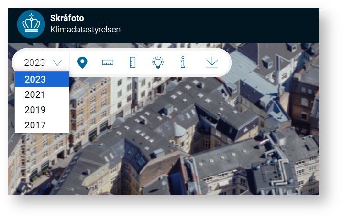Viewport: 342px width, 218px height.
Task: Choose the highlighted 2023 option in the list
Action: [42, 79]
